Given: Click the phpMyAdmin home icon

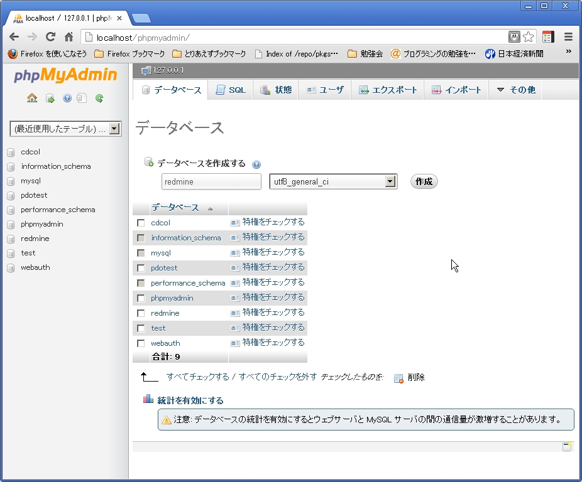Looking at the screenshot, I should (x=32, y=99).
